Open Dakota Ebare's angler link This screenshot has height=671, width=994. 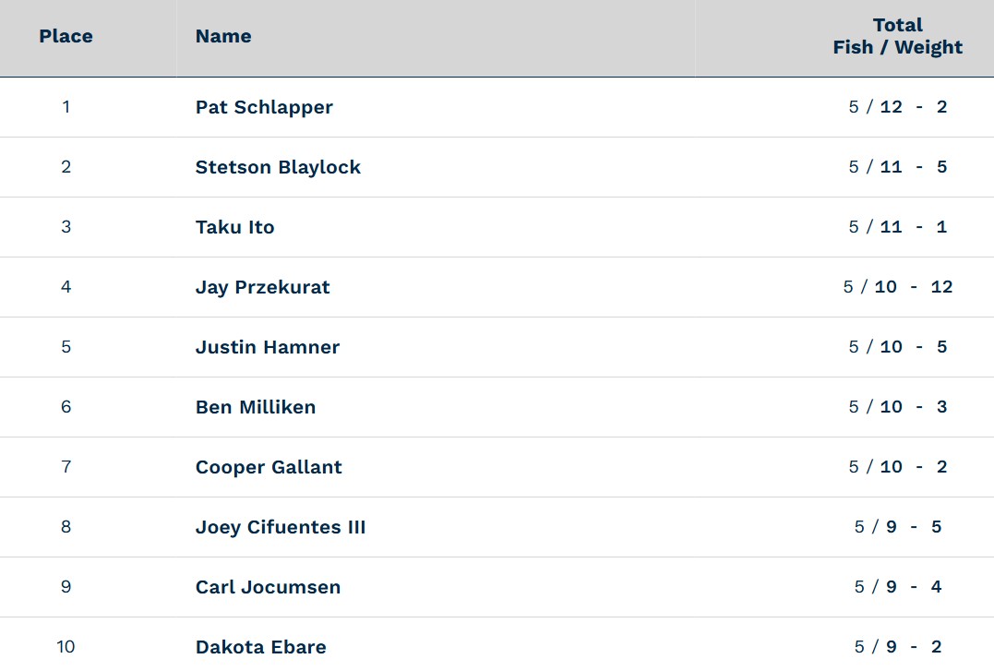(x=260, y=647)
